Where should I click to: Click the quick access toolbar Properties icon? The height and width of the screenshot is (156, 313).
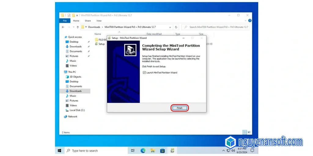tap(69, 15)
